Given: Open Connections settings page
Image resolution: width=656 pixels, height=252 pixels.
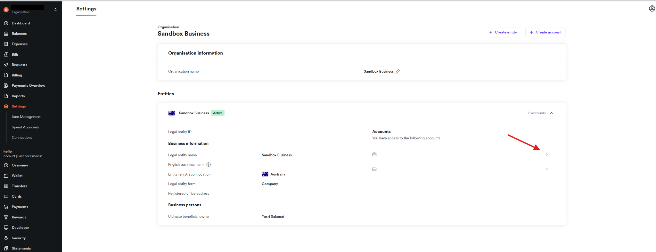Looking at the screenshot, I should (x=22, y=138).
